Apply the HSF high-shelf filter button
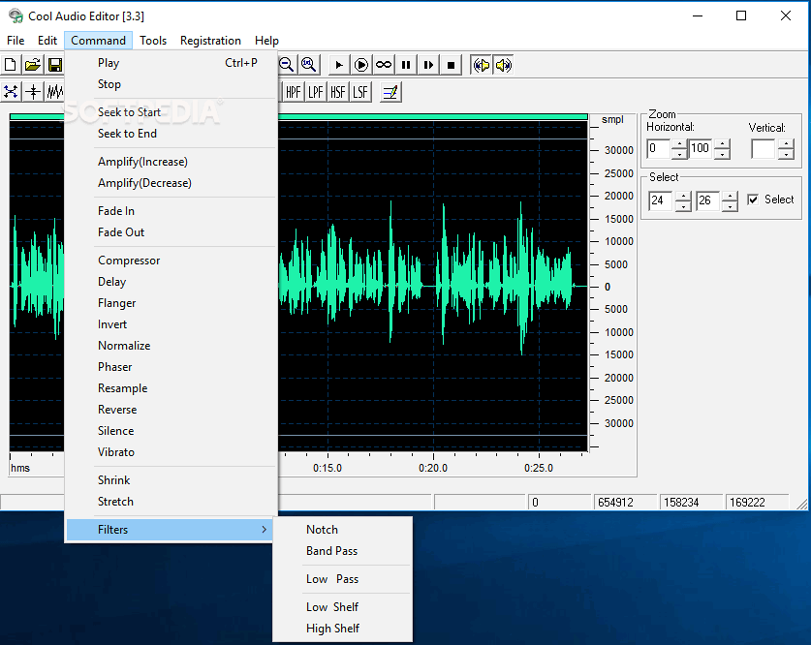811x645 pixels. pos(338,93)
